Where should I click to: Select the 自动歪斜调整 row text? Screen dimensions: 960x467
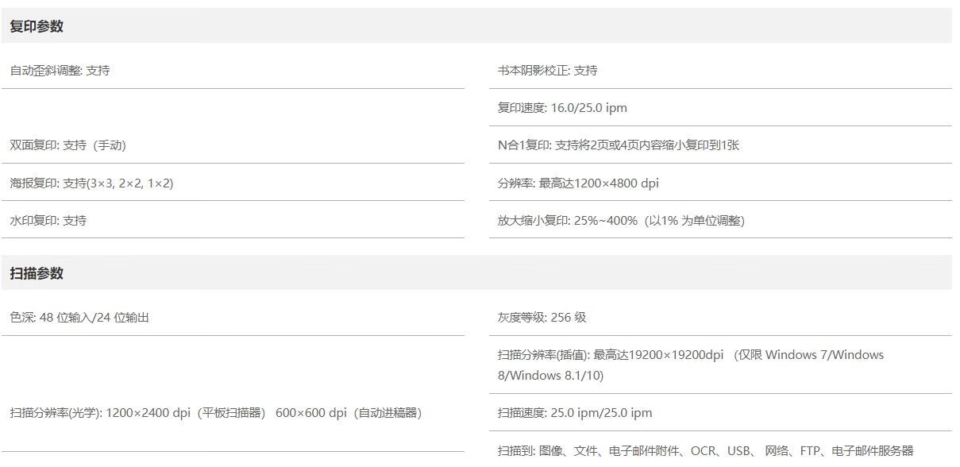pos(60,70)
